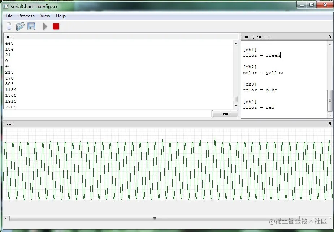The image size is (334, 232).
Task: Select data value 215
Action: [x=9, y=72]
